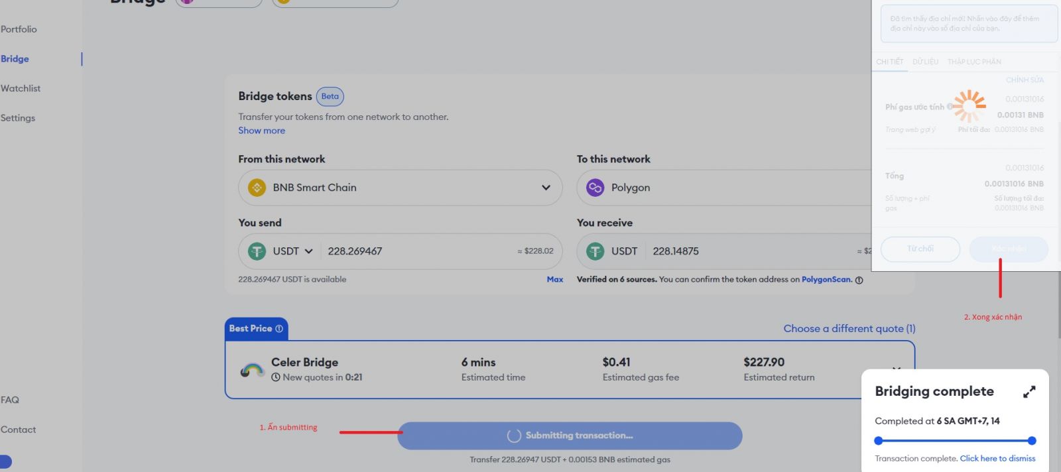Click the Submitting transaction button

coord(570,436)
